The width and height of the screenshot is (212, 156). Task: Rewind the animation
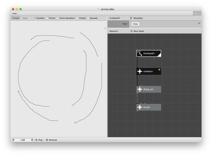point(51,140)
